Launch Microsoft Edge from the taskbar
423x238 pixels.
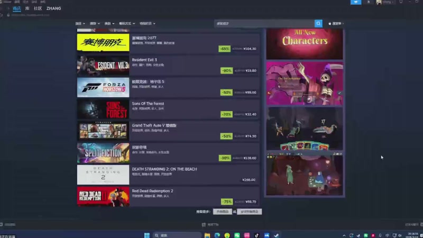tap(217, 235)
